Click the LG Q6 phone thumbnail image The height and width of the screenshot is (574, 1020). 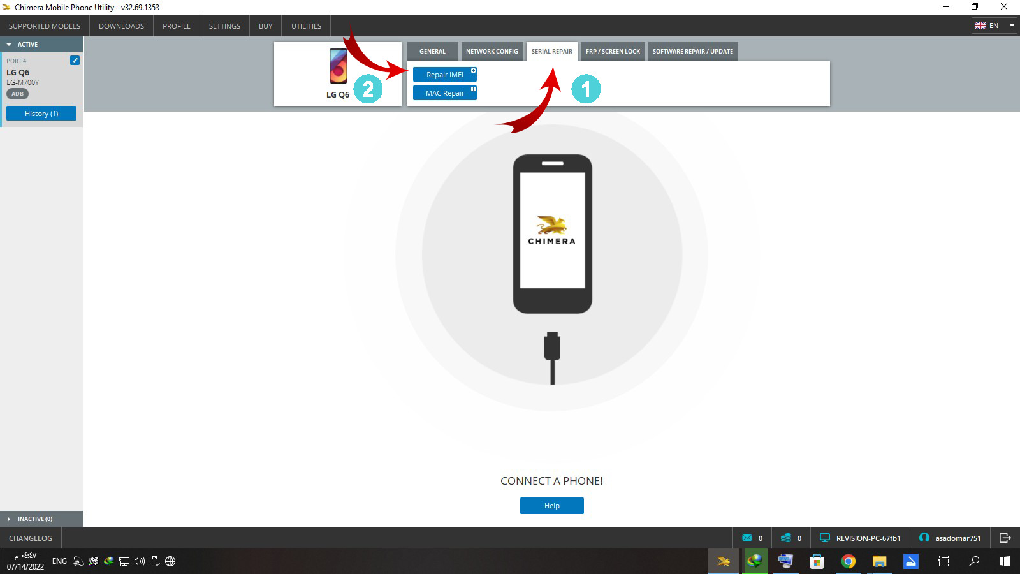(338, 66)
